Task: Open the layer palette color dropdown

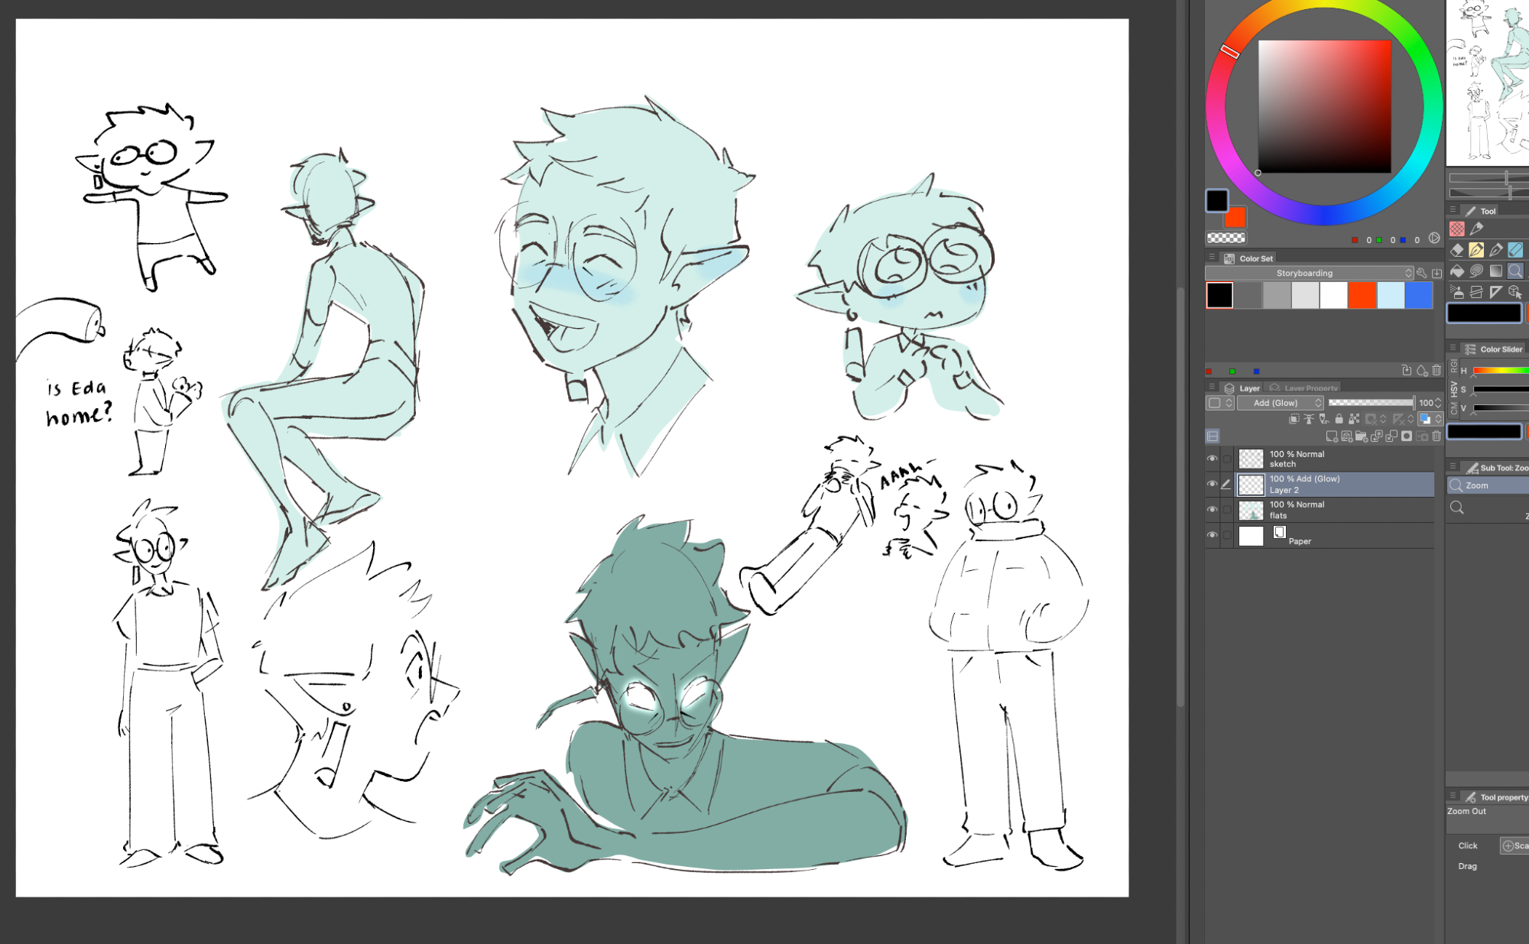Action: point(1219,403)
